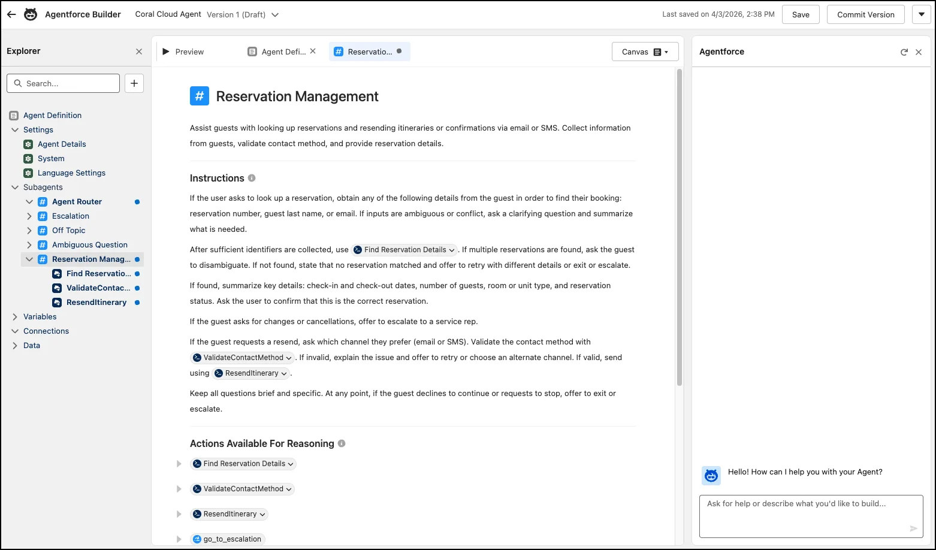Collapse the Agent Router subagent chevron
Image resolution: width=936 pixels, height=550 pixels.
click(29, 201)
